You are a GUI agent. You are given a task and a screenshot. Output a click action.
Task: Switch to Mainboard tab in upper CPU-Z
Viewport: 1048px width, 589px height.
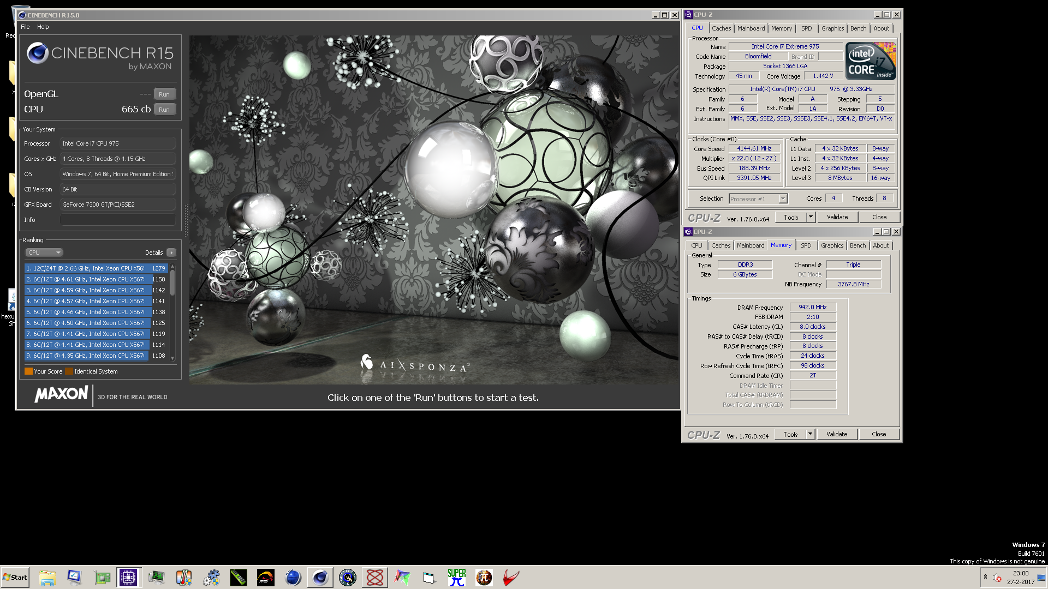(x=751, y=28)
